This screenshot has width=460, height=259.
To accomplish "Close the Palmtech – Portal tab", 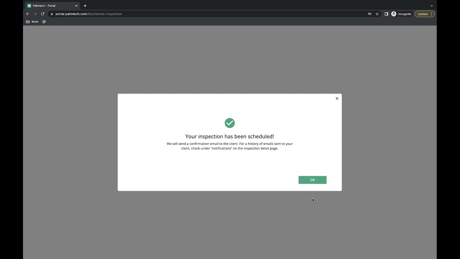I will [x=76, y=6].
